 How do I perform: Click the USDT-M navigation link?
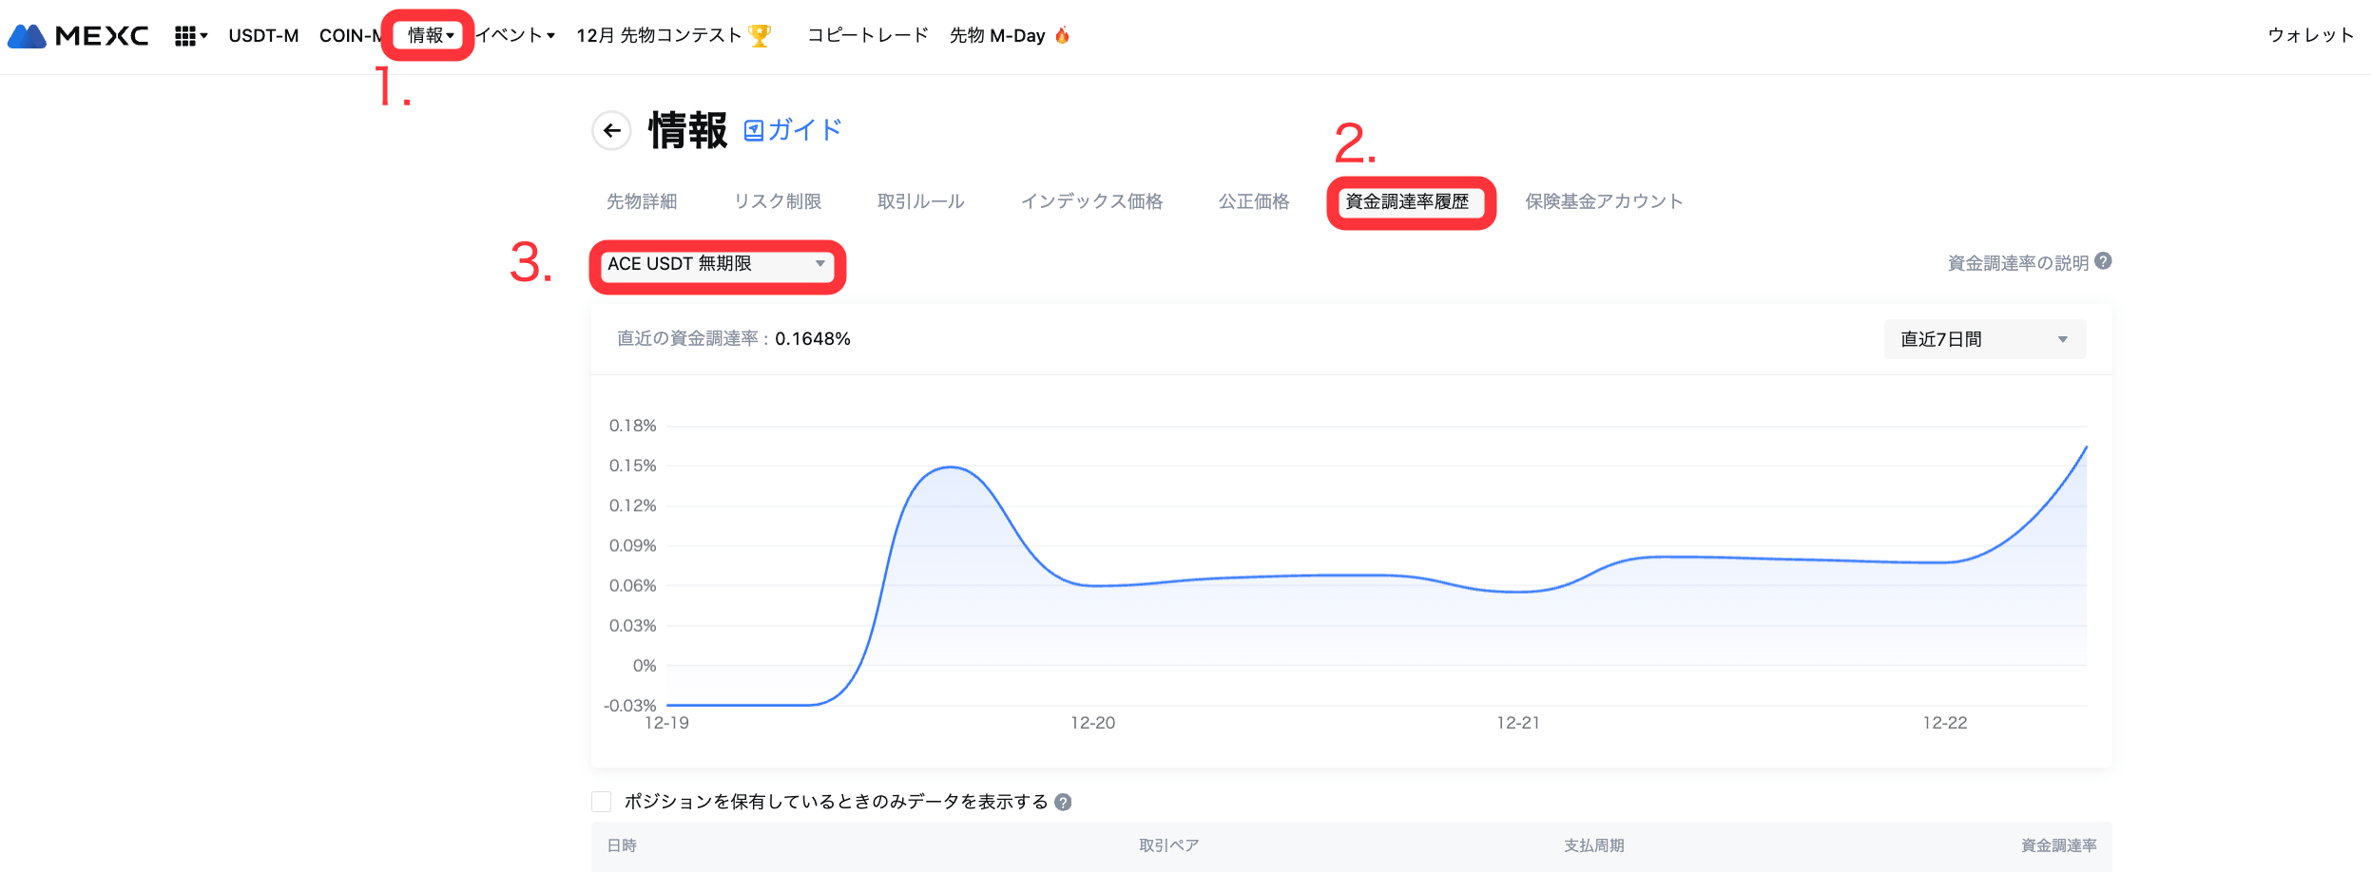(263, 36)
